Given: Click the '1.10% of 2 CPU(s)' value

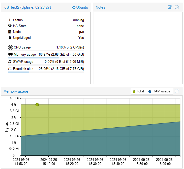Looking at the screenshot, I should [x=70, y=47].
